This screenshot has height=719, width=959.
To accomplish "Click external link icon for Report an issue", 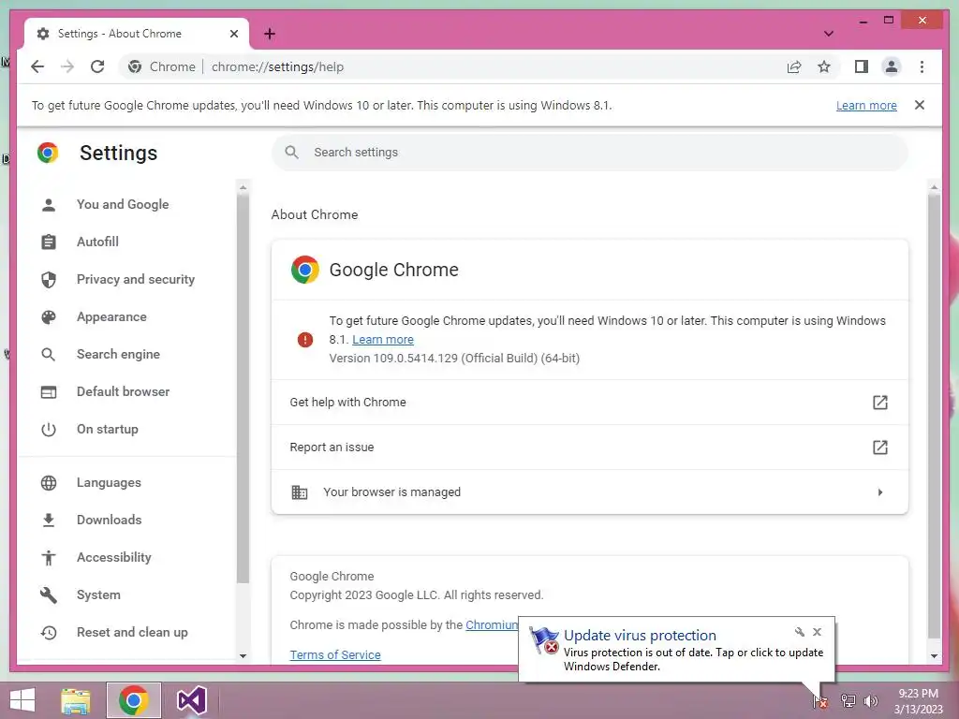I will (879, 448).
